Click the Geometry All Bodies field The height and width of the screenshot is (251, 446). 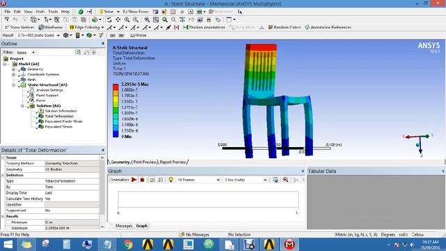[72, 169]
